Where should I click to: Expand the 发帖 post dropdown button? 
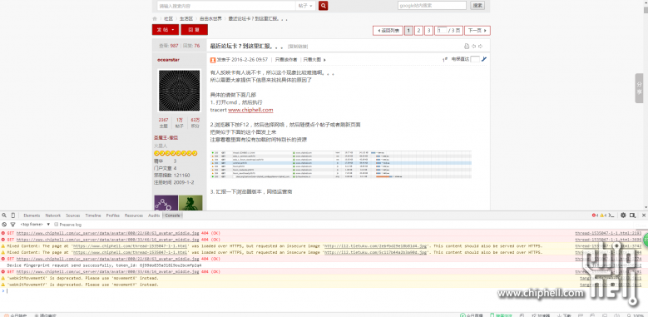(166, 30)
